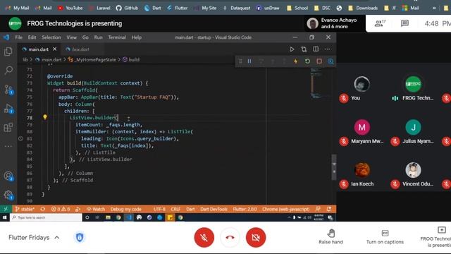Open the Source Control view
Screen dimensions: 451x254
pyautogui.click(x=8, y=90)
